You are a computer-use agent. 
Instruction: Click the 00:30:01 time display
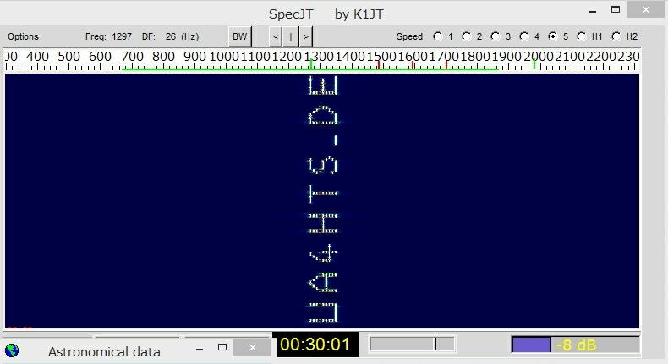coord(315,345)
